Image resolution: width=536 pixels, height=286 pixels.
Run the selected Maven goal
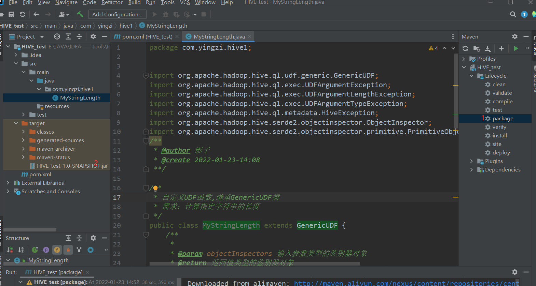516,48
